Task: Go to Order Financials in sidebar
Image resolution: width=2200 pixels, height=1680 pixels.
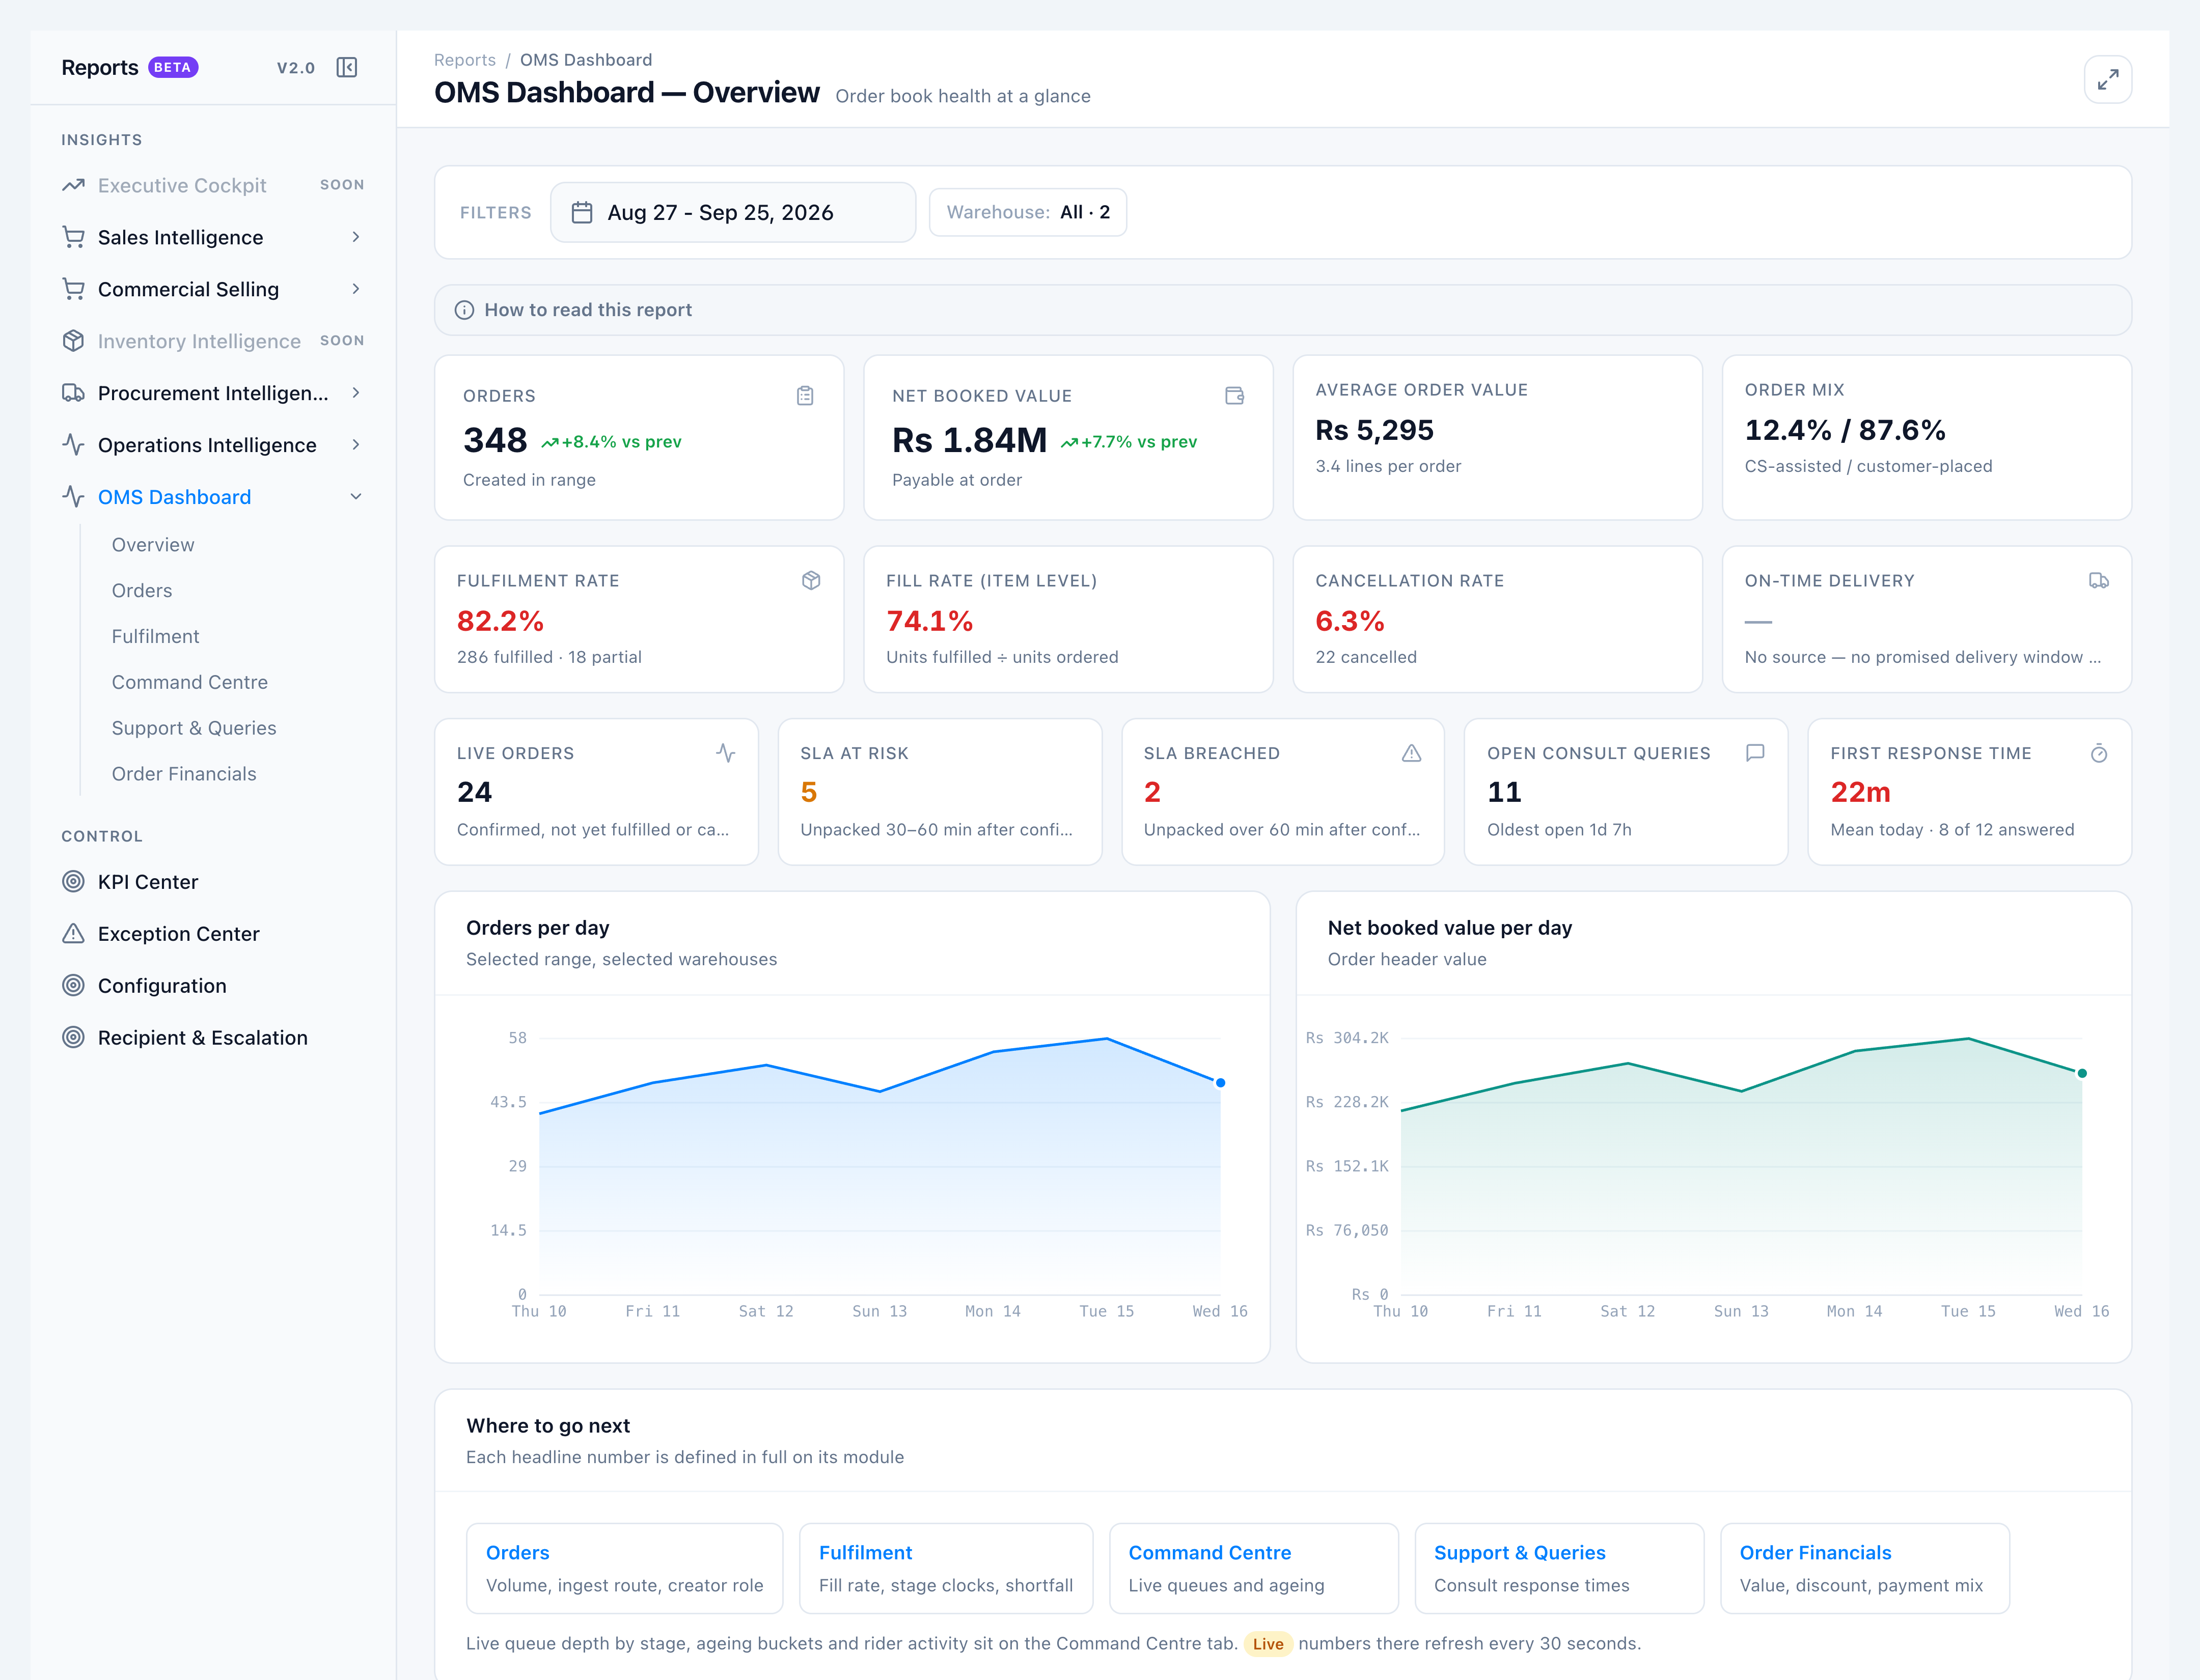Action: tap(184, 775)
